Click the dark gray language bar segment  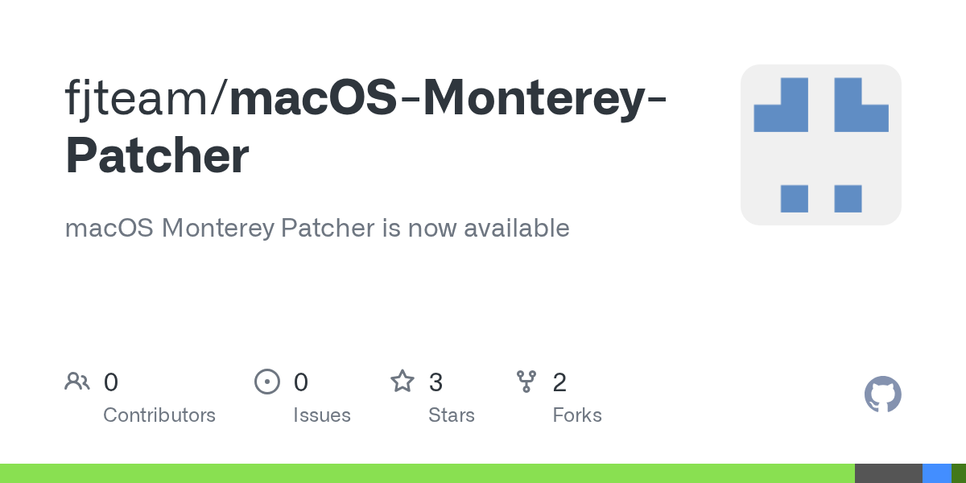click(x=889, y=473)
